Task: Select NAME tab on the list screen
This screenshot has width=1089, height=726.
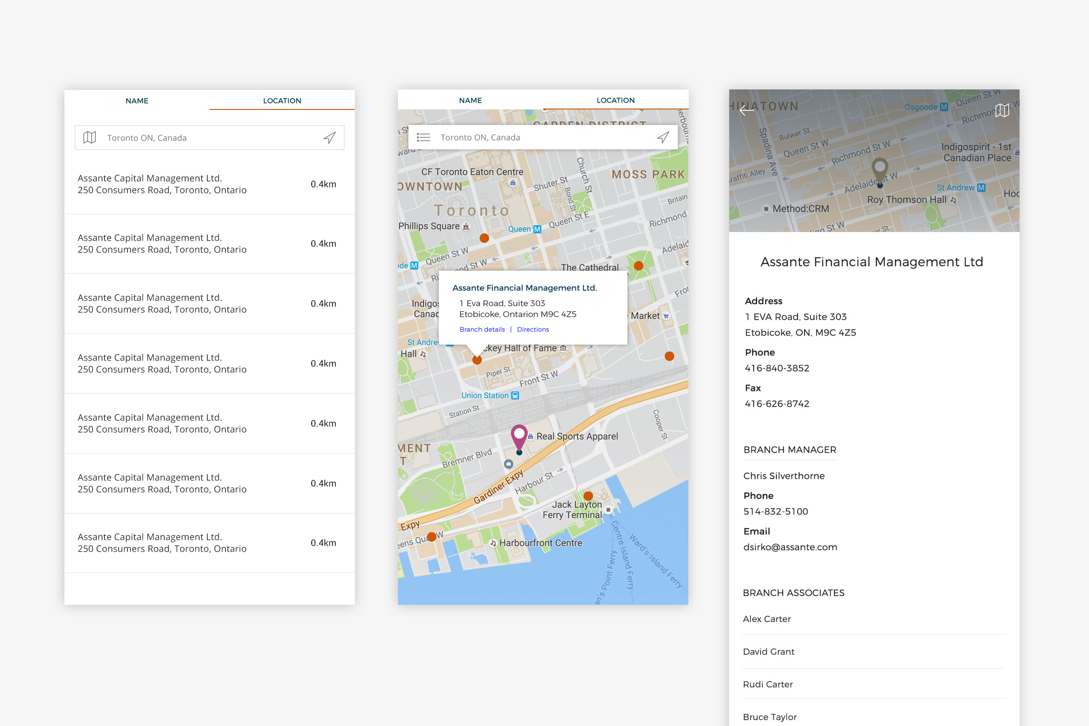Action: (x=137, y=100)
